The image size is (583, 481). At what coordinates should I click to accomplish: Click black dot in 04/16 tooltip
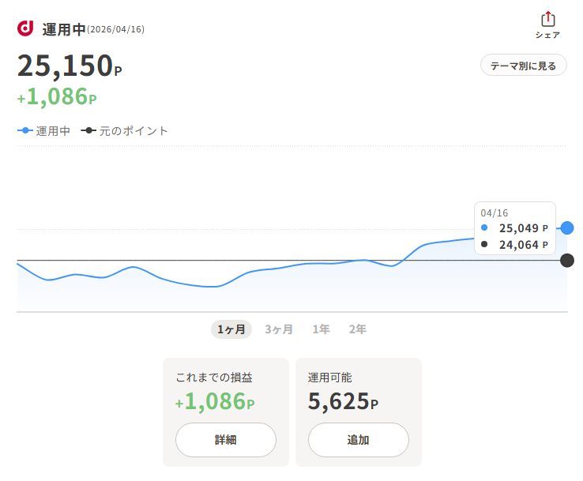(484, 245)
